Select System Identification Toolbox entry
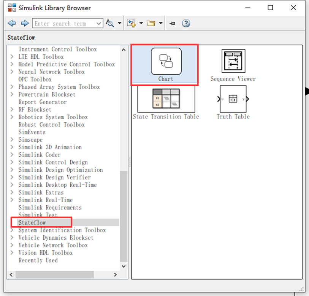 click(x=62, y=230)
